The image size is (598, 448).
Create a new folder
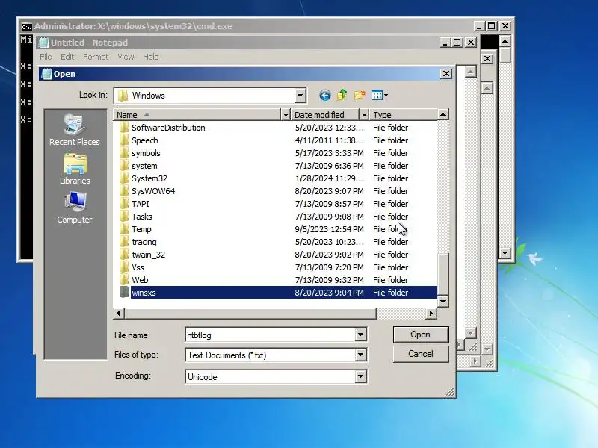(x=360, y=96)
